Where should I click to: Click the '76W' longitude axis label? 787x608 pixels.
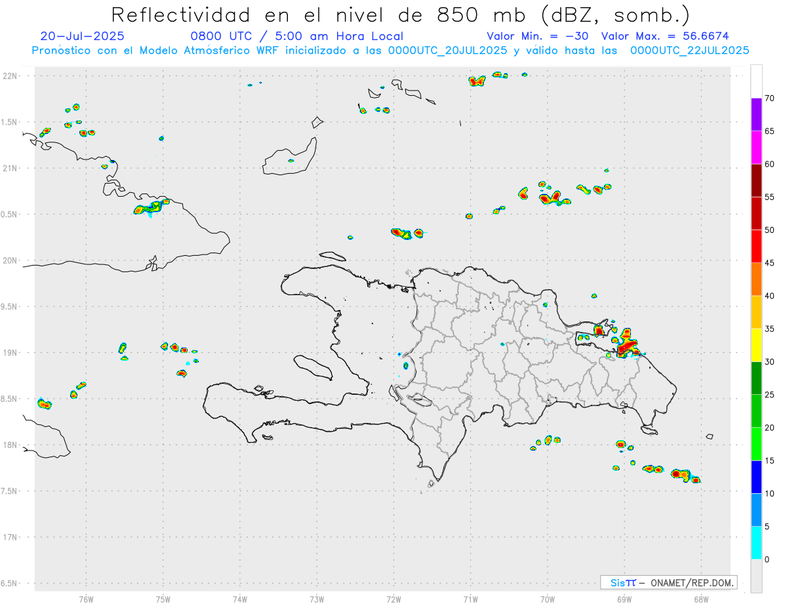pos(86,599)
